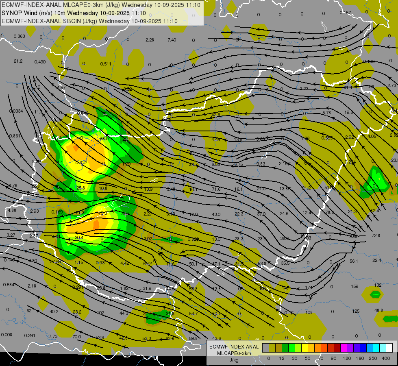Click the map value 7.40
Viewport: 398px width, 366px height.
172,40
